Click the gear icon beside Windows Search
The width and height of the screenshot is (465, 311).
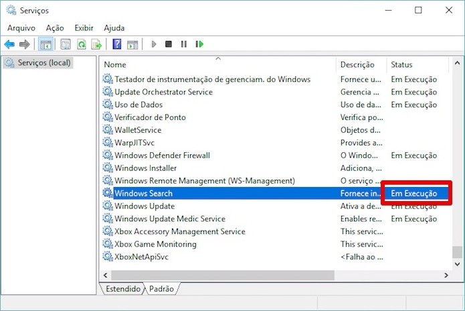[108, 193]
